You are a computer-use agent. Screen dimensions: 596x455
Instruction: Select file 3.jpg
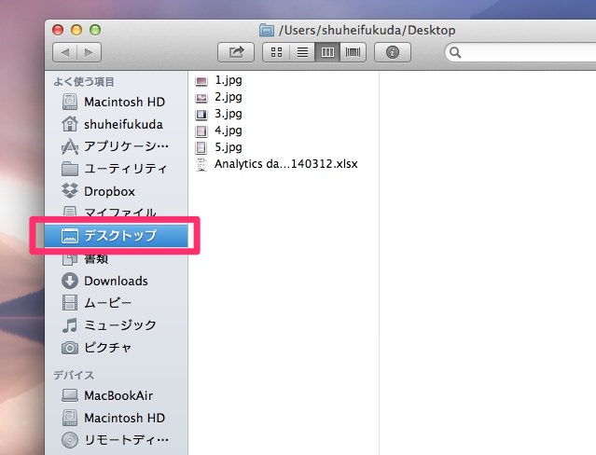pos(229,114)
